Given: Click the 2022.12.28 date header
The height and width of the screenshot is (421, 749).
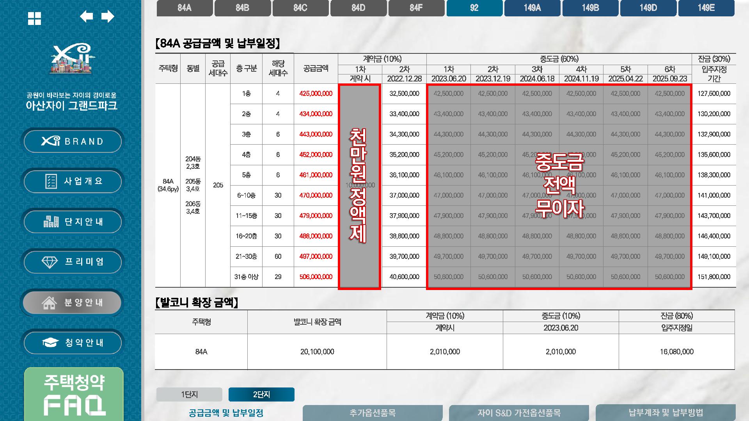Looking at the screenshot, I should click(404, 79).
